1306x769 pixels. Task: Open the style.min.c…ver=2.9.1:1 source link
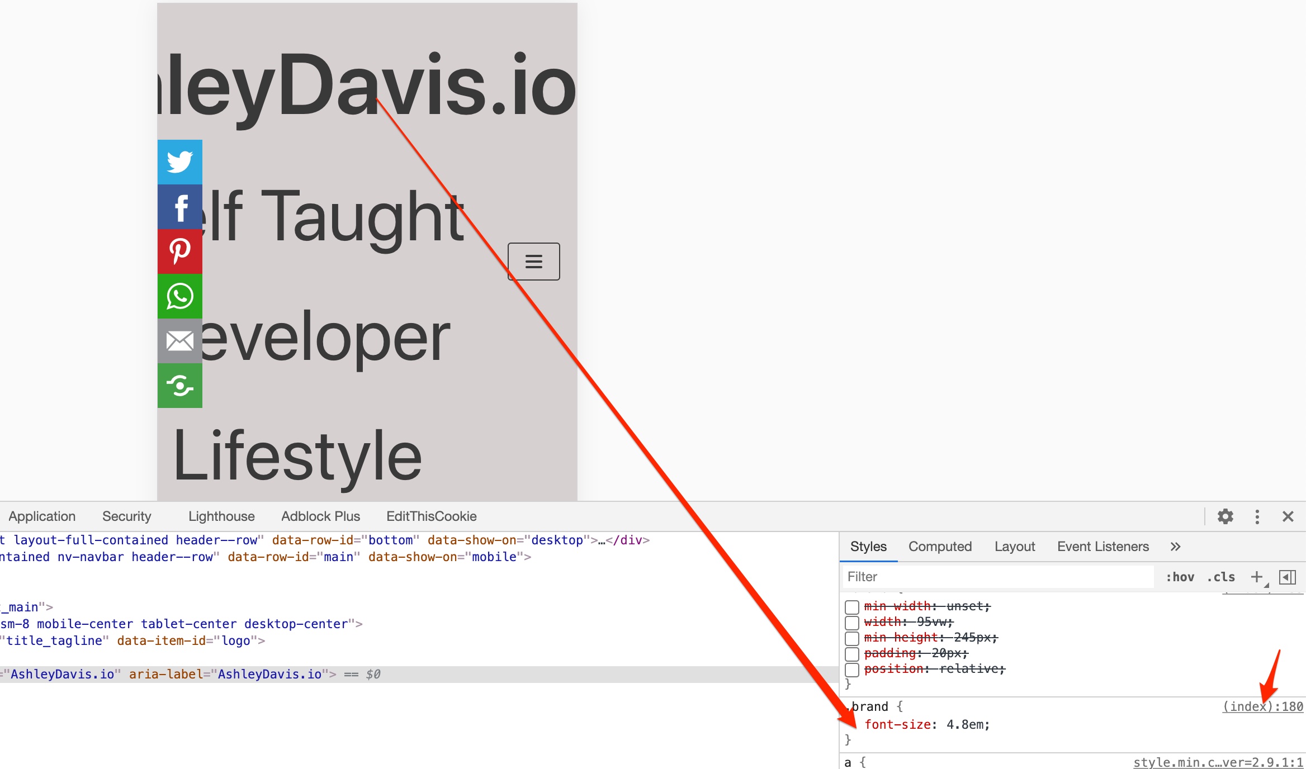pyautogui.click(x=1218, y=762)
